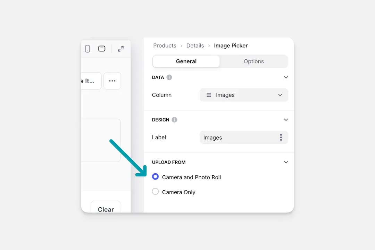Click the truncated 'It...' button

tap(91, 81)
